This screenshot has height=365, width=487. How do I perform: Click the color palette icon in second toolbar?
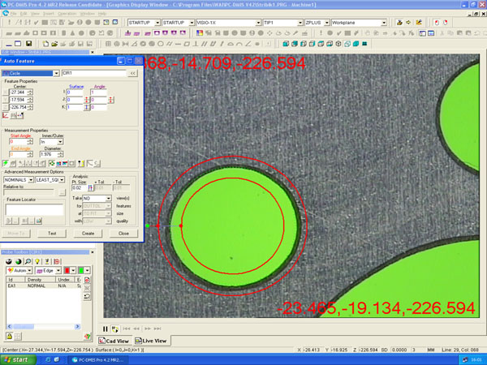point(200,33)
